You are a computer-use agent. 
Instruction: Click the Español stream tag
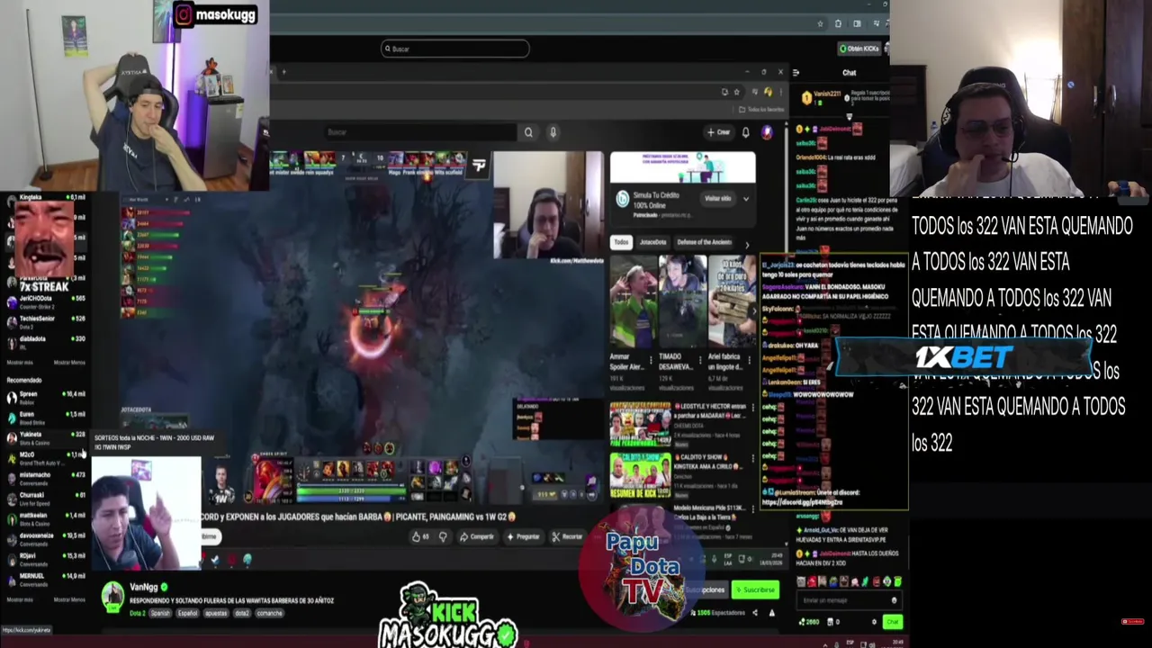[187, 613]
